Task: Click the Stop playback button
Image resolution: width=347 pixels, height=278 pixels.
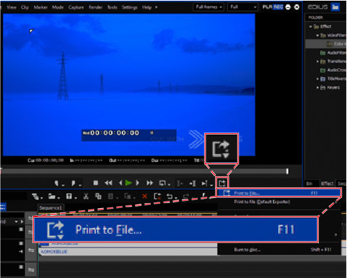Action: pyautogui.click(x=96, y=183)
